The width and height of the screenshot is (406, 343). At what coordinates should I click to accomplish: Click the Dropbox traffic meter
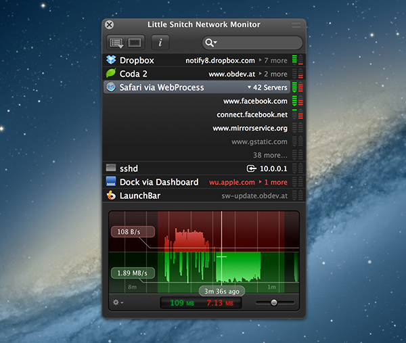(298, 60)
